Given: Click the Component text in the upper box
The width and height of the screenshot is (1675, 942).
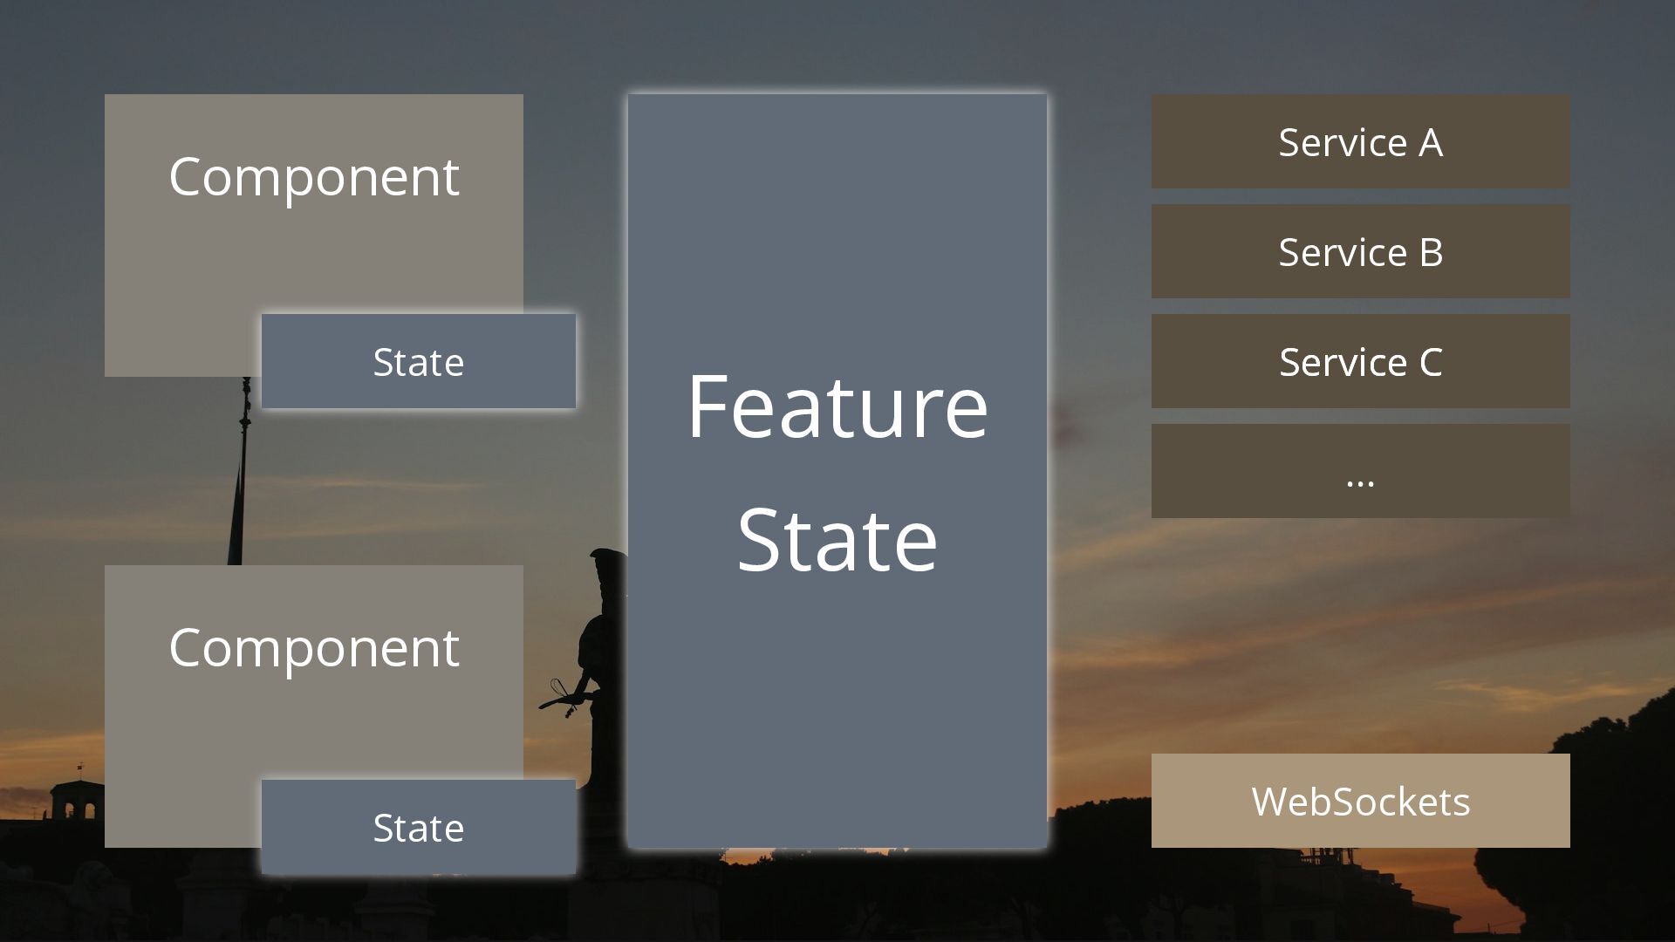Looking at the screenshot, I should click(314, 178).
